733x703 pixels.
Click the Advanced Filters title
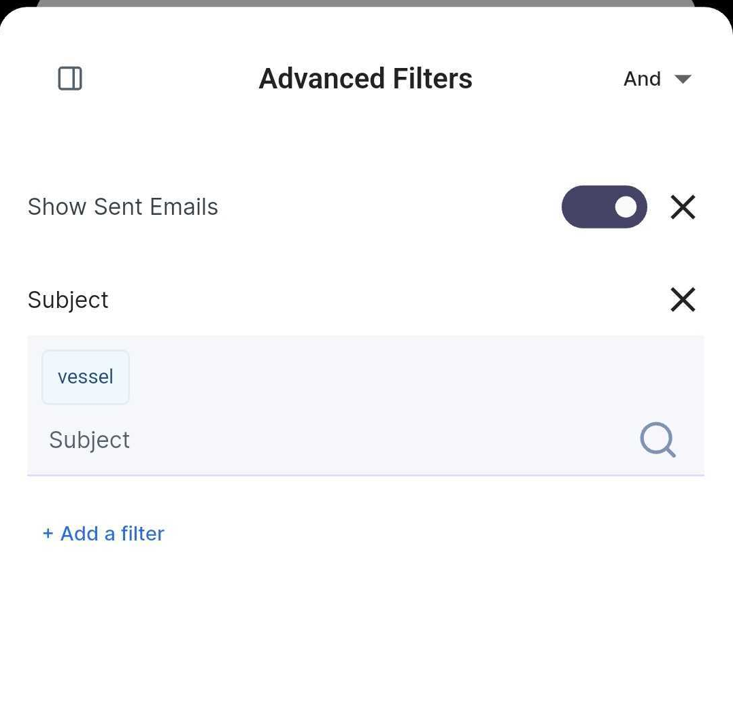366,79
